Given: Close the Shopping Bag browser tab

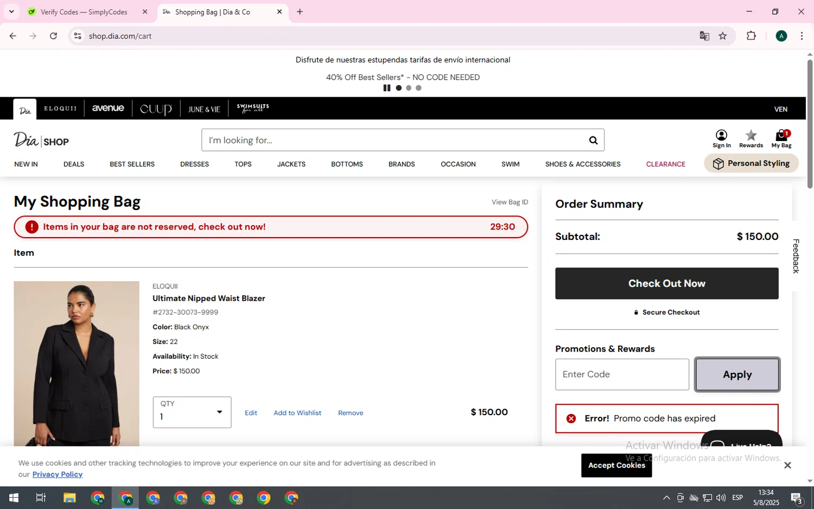Looking at the screenshot, I should click(279, 11).
